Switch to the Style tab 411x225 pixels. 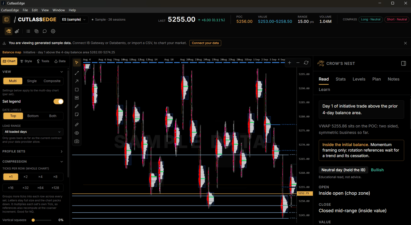pyautogui.click(x=26, y=61)
